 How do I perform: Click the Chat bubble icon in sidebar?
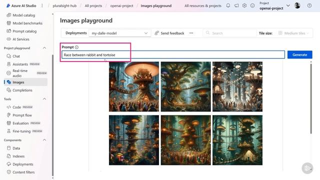click(9, 56)
